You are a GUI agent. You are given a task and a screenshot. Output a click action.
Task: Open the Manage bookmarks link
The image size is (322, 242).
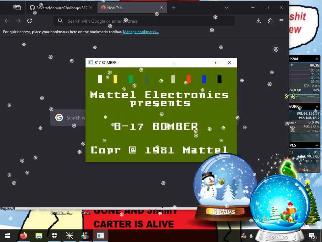click(x=141, y=32)
